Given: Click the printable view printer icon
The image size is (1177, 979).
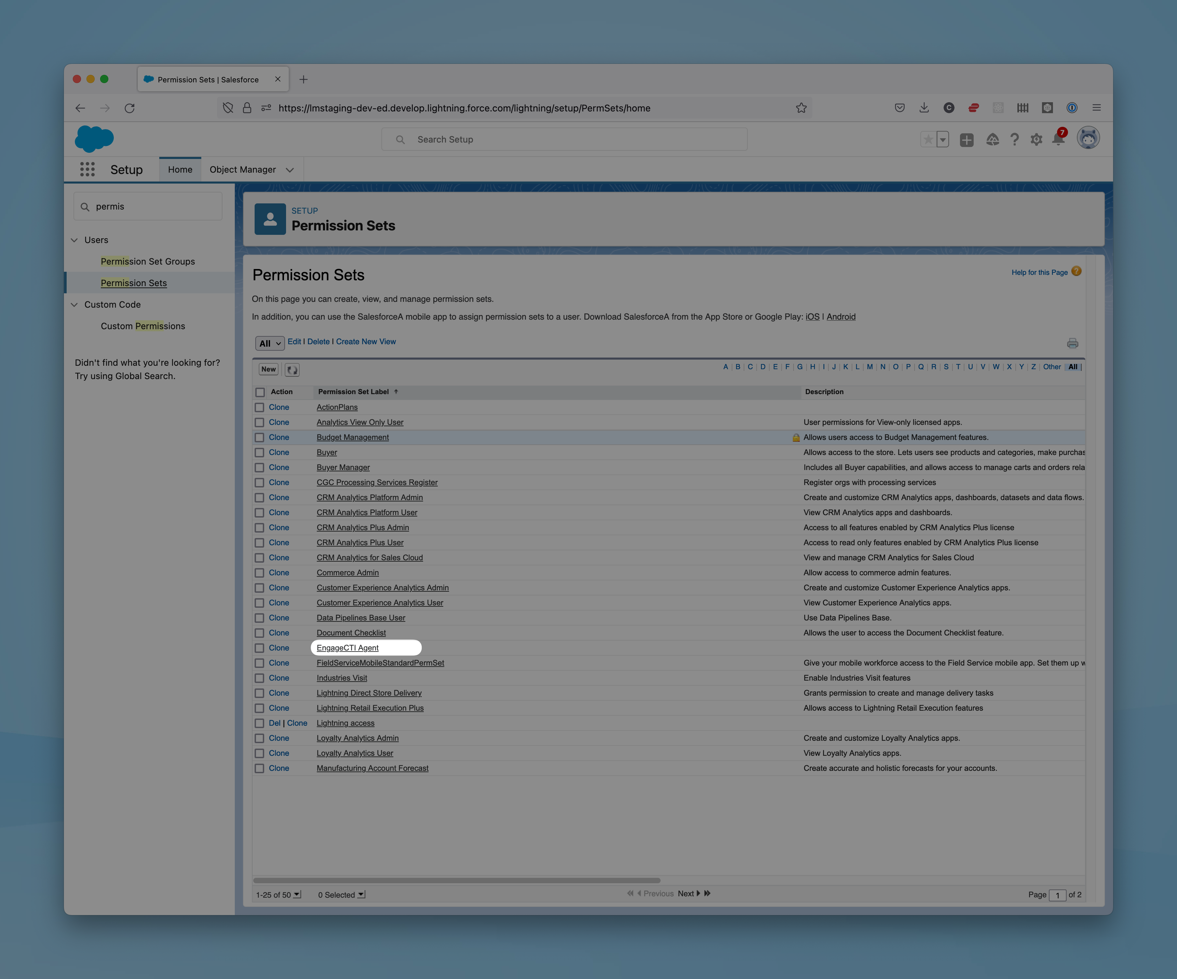Looking at the screenshot, I should coord(1072,343).
